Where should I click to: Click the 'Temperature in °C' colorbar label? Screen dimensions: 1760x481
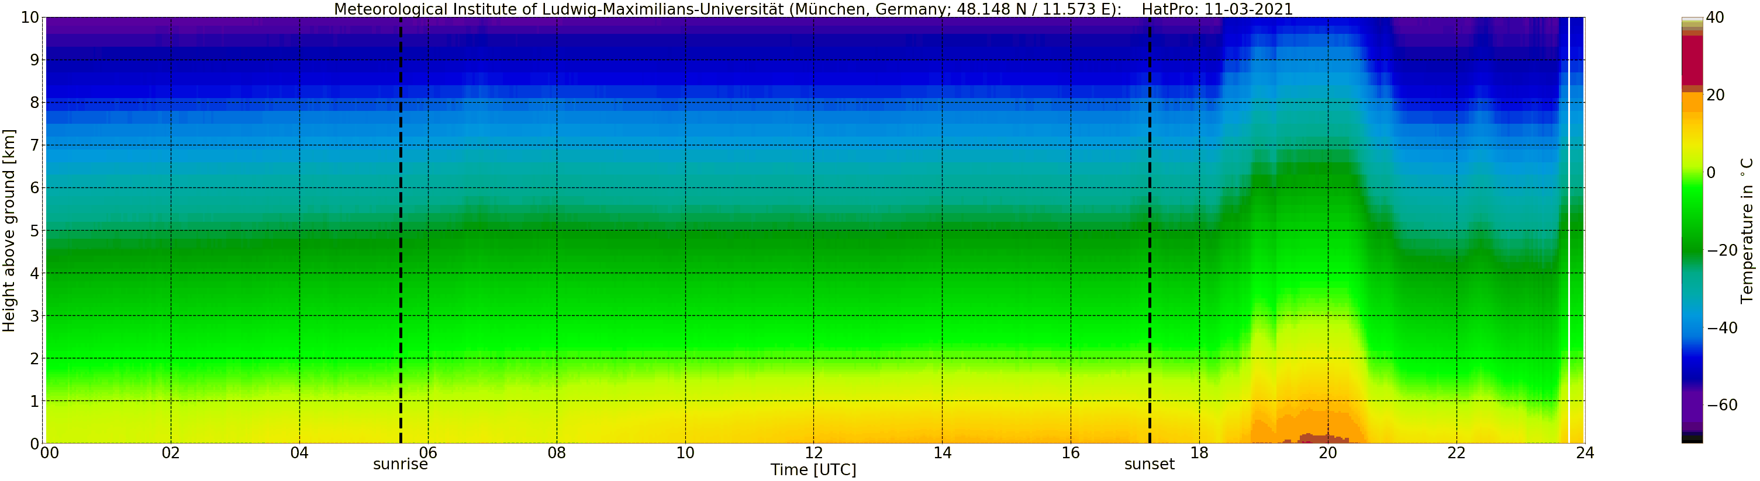coord(1747,231)
